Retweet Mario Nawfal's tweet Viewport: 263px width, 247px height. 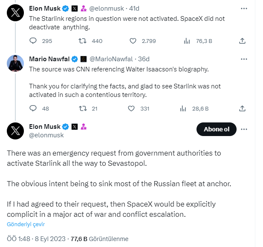point(84,108)
